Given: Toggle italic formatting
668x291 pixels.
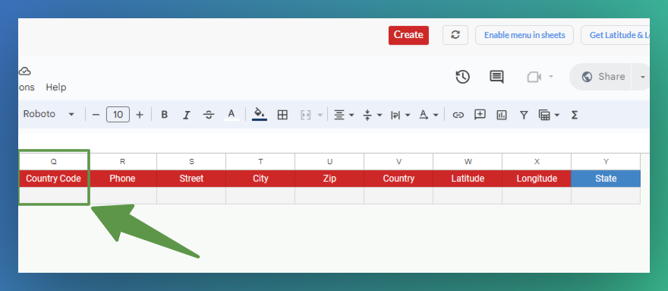Looking at the screenshot, I should click(x=186, y=115).
